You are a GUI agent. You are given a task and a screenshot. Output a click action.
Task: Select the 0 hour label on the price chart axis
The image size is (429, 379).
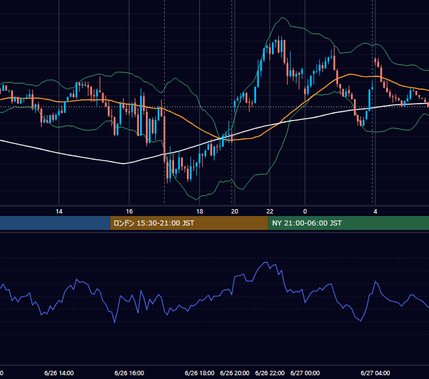tap(305, 212)
